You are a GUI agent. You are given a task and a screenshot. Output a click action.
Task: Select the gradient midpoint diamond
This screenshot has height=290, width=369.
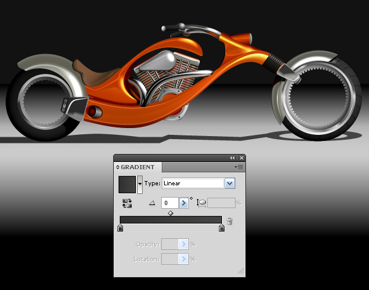[170, 214]
